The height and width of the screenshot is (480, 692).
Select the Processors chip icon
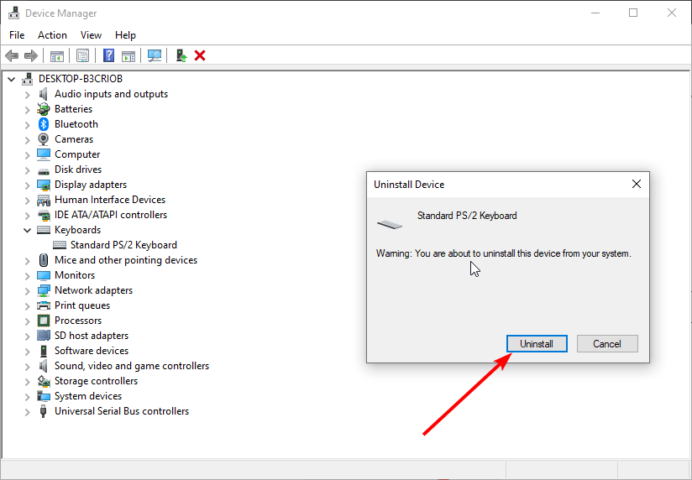click(x=44, y=321)
